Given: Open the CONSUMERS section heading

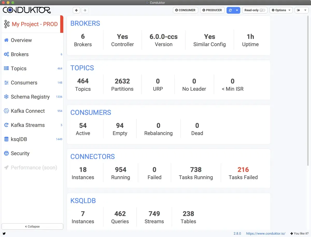Looking at the screenshot, I should pos(91,113).
